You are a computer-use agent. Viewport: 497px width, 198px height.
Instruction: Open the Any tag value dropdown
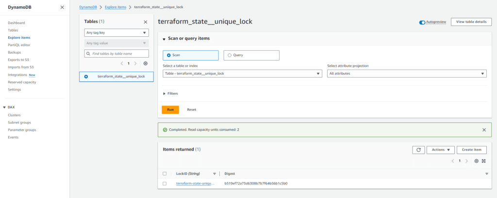[116, 43]
